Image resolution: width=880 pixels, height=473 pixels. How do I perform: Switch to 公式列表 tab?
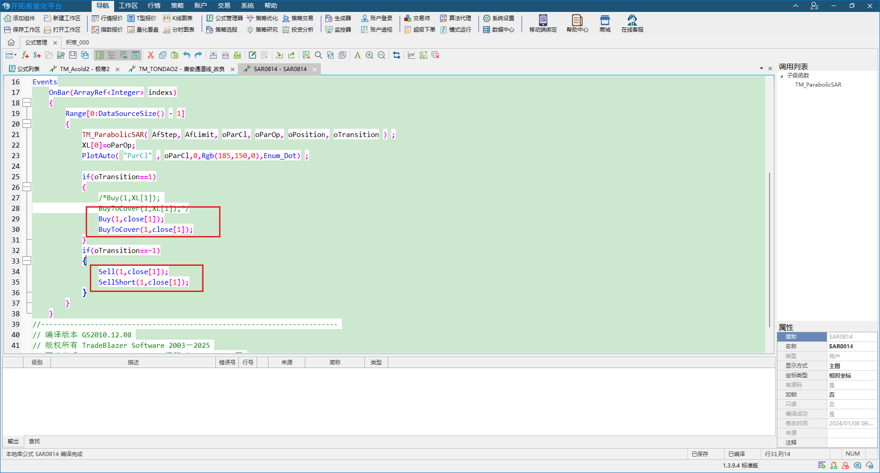click(x=24, y=69)
